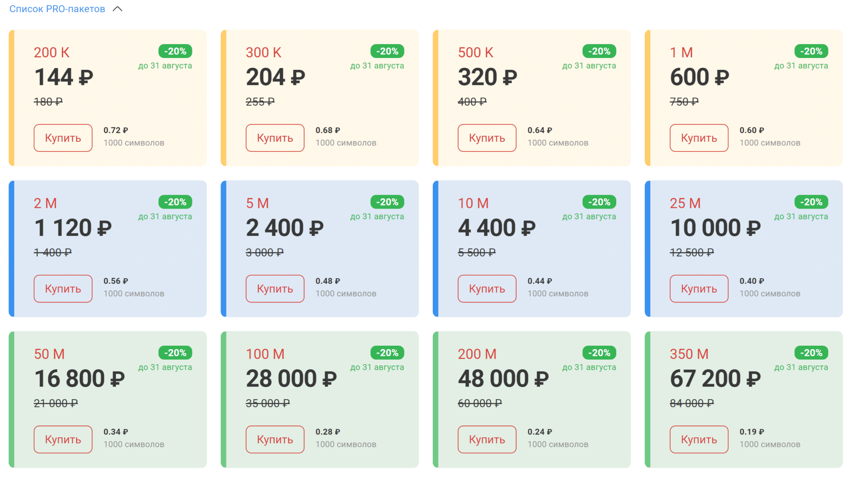
Task: Buy the 200 K package
Action: point(63,138)
